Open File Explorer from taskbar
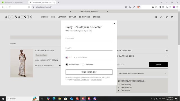Screen dimensions: 180x101 click(60, 98)
